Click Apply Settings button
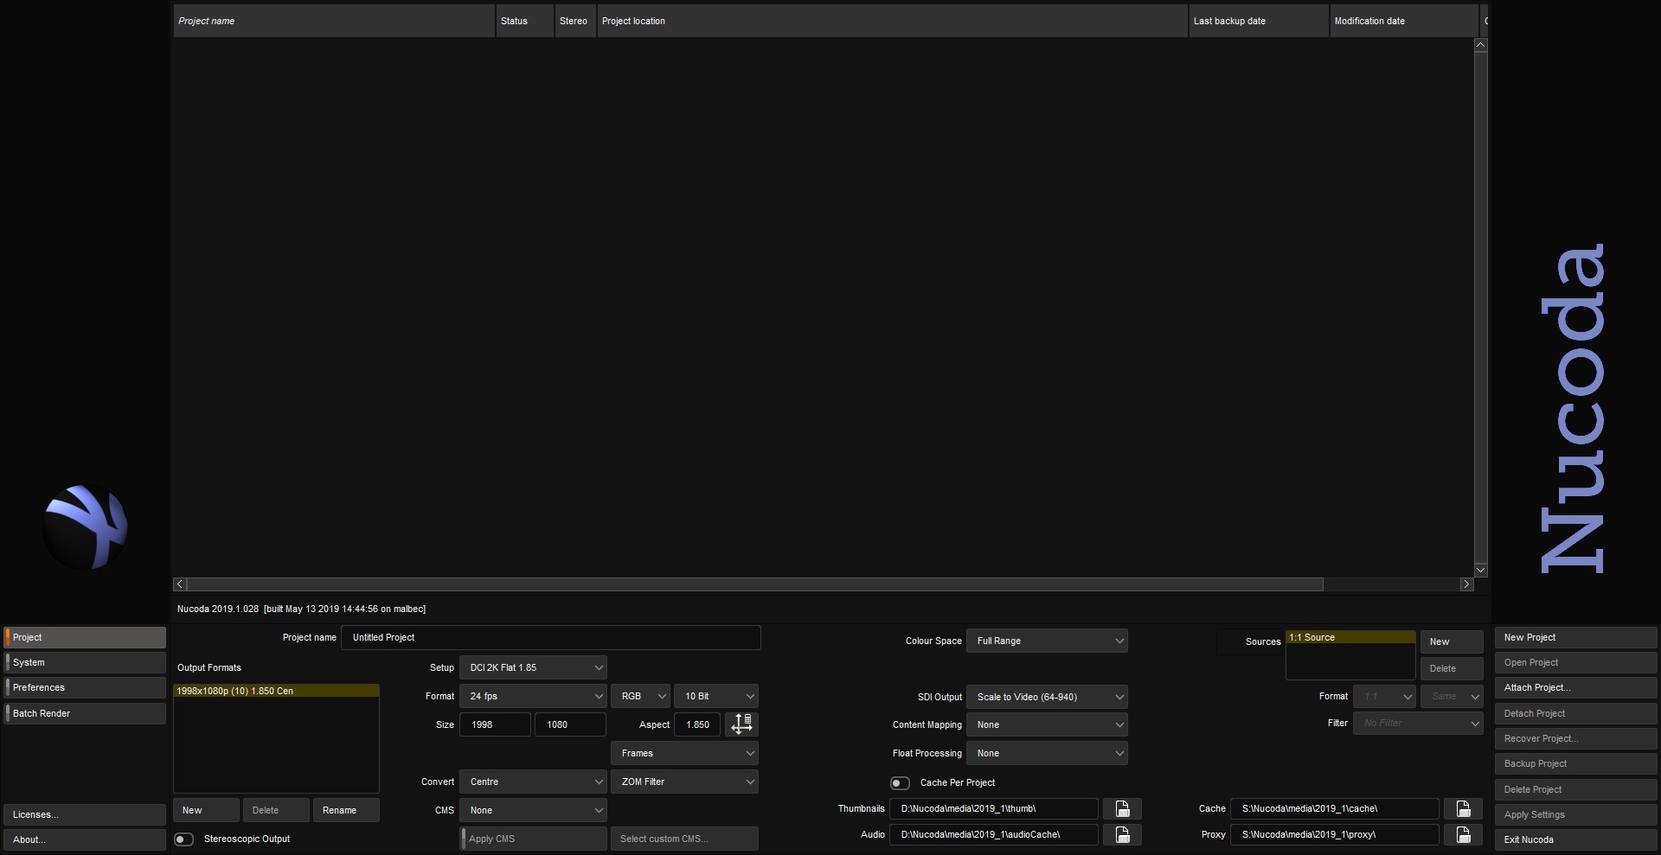Screen dimensions: 1661x855 tap(1575, 814)
